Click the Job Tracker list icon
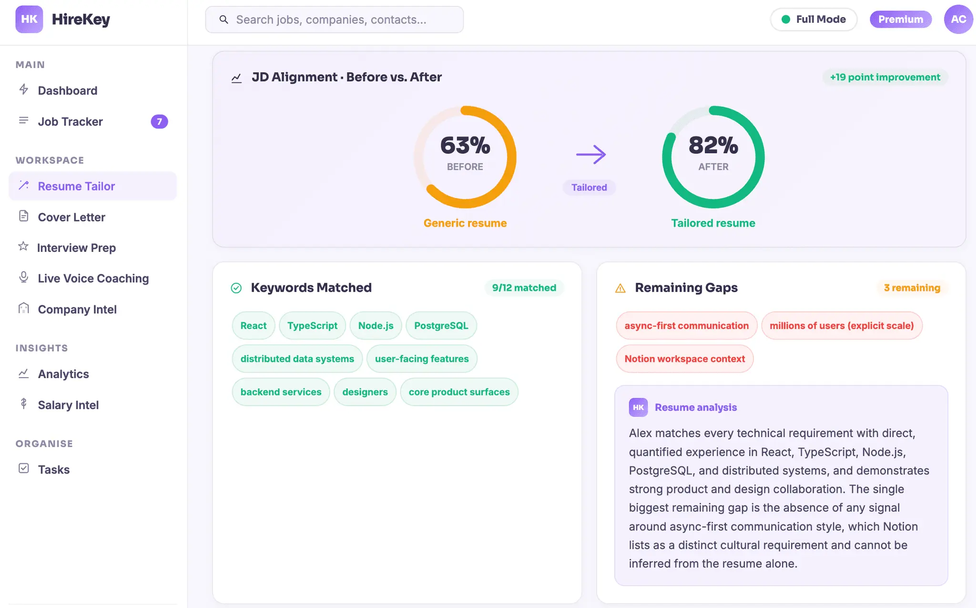Screen dimensions: 976x608 click(x=23, y=120)
